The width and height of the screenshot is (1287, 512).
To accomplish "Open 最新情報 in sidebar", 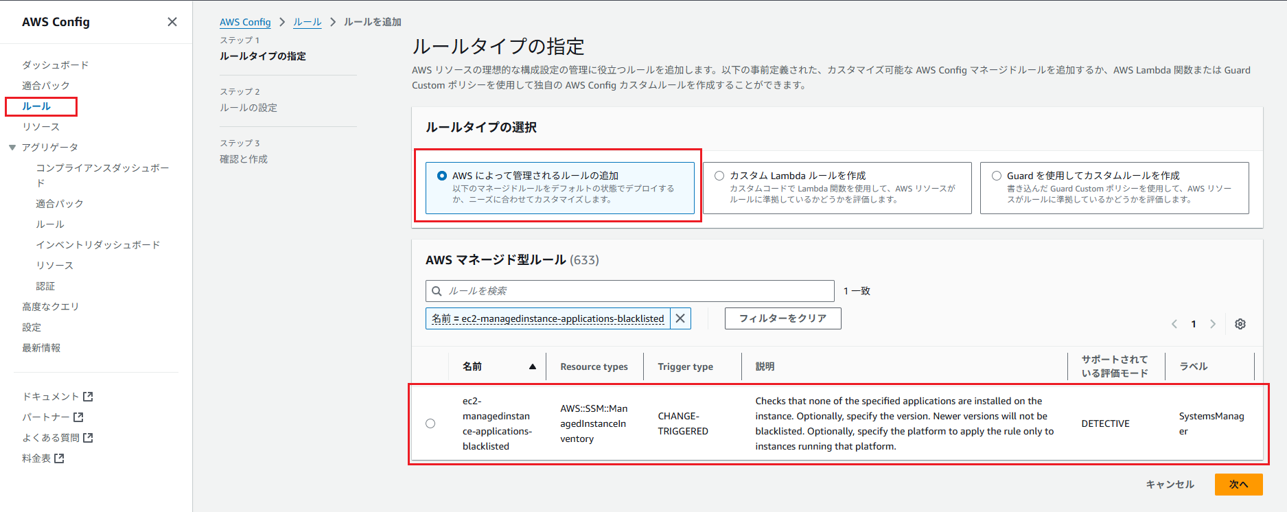I will (41, 348).
